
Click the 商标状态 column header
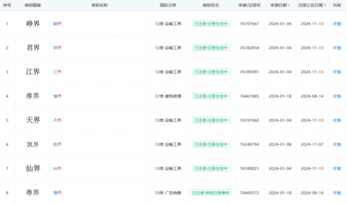pyautogui.click(x=211, y=5)
